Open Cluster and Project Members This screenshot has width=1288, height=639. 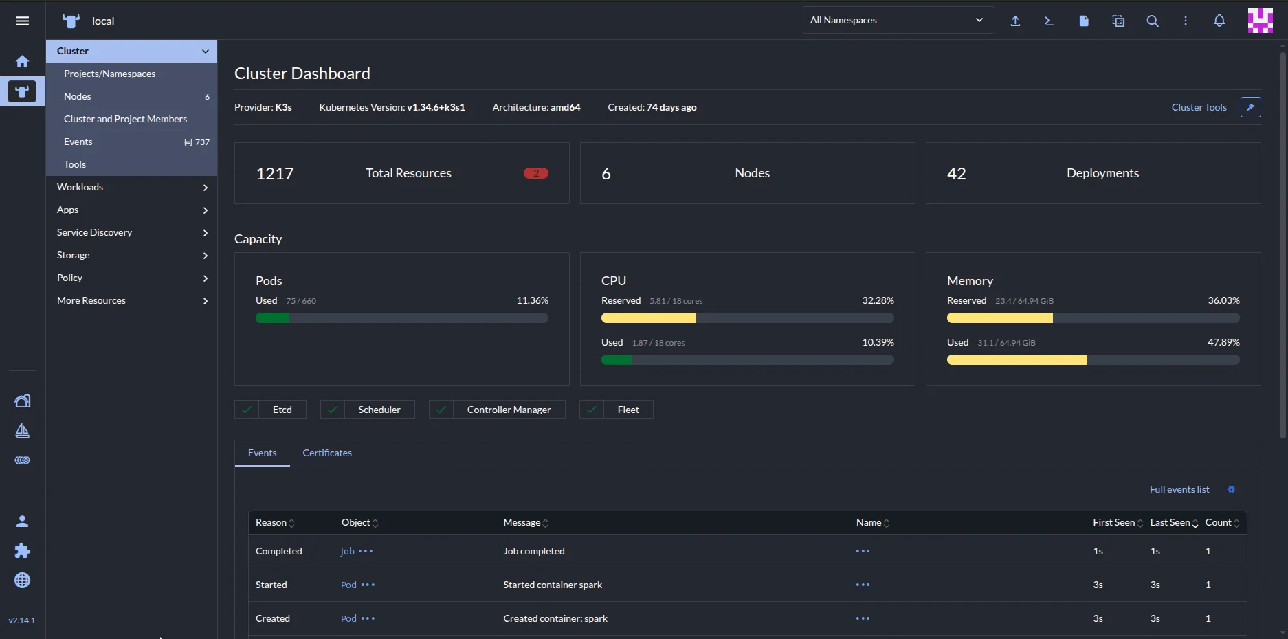[131, 119]
